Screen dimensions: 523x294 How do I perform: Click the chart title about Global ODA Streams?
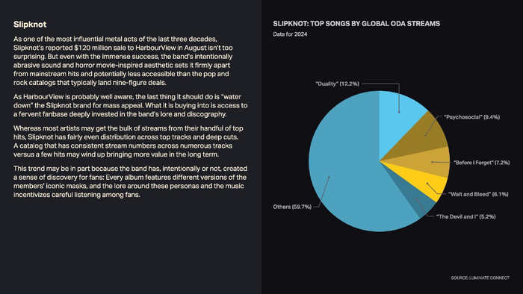tap(356, 24)
